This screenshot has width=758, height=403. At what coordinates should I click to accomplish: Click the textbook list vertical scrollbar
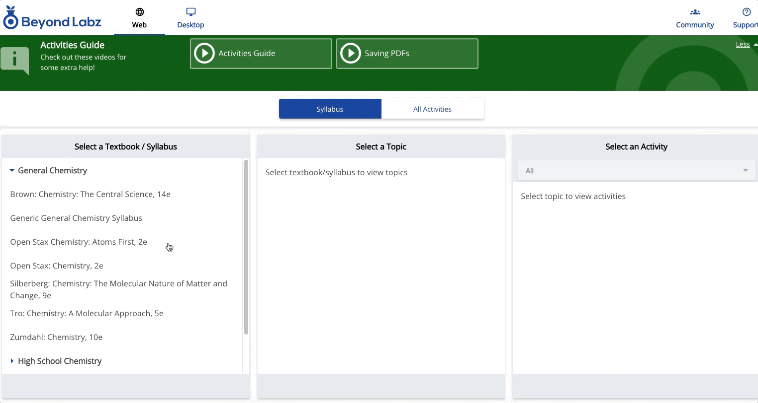[246, 247]
